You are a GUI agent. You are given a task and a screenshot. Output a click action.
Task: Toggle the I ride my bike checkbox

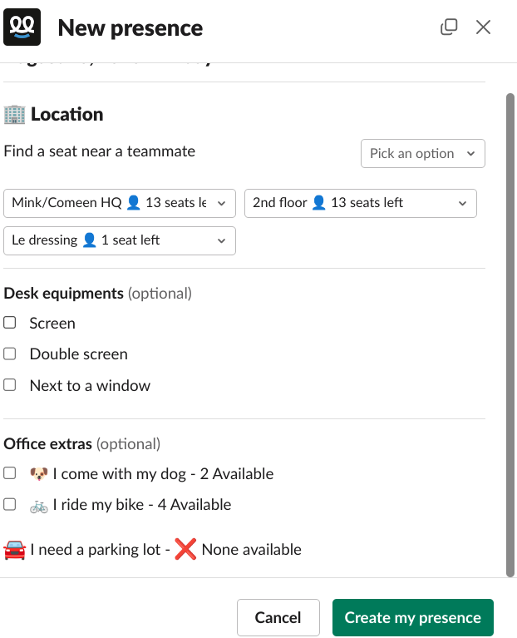10,505
